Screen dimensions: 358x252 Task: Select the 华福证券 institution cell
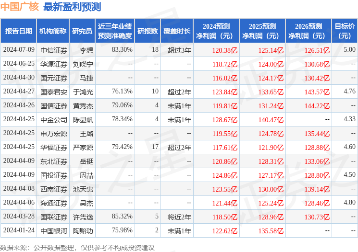point(54,148)
